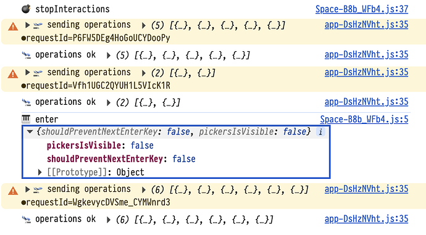Screen dimensions: 426x235
Task: Open Space-B8b_WFb4.js:37 source link
Action: point(362,9)
